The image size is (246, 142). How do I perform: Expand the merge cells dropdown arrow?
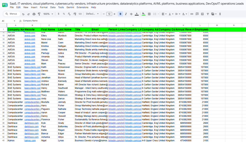tap(158, 14)
